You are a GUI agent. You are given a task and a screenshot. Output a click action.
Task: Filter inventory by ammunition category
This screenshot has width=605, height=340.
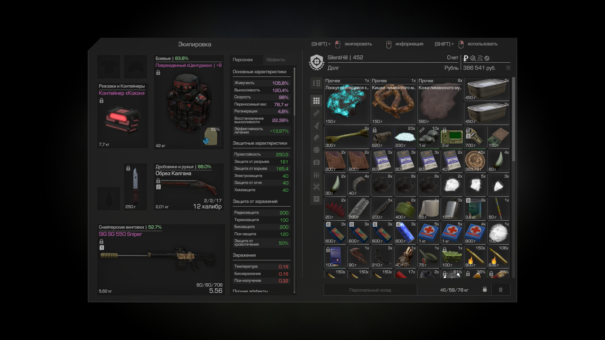[x=316, y=174]
